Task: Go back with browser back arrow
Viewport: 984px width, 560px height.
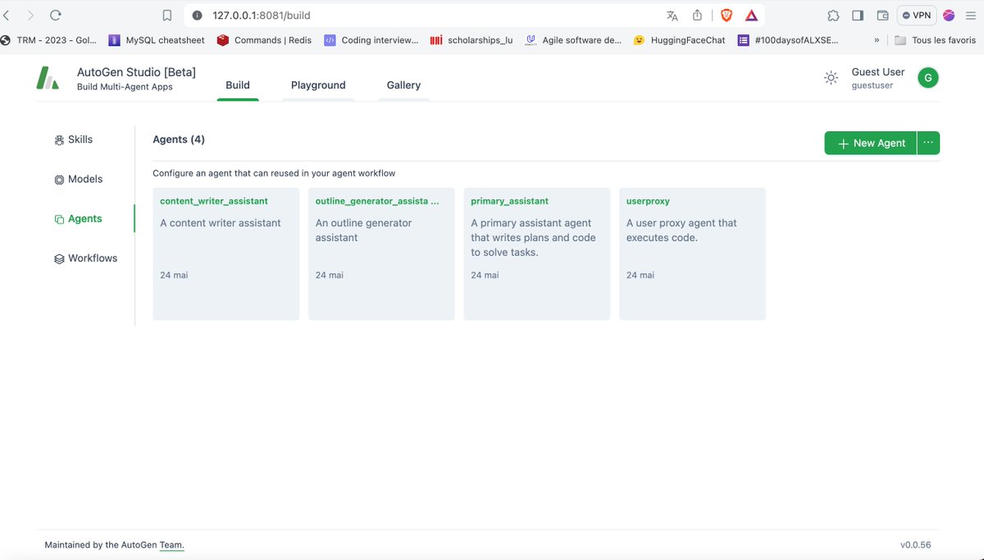Action: [7, 15]
